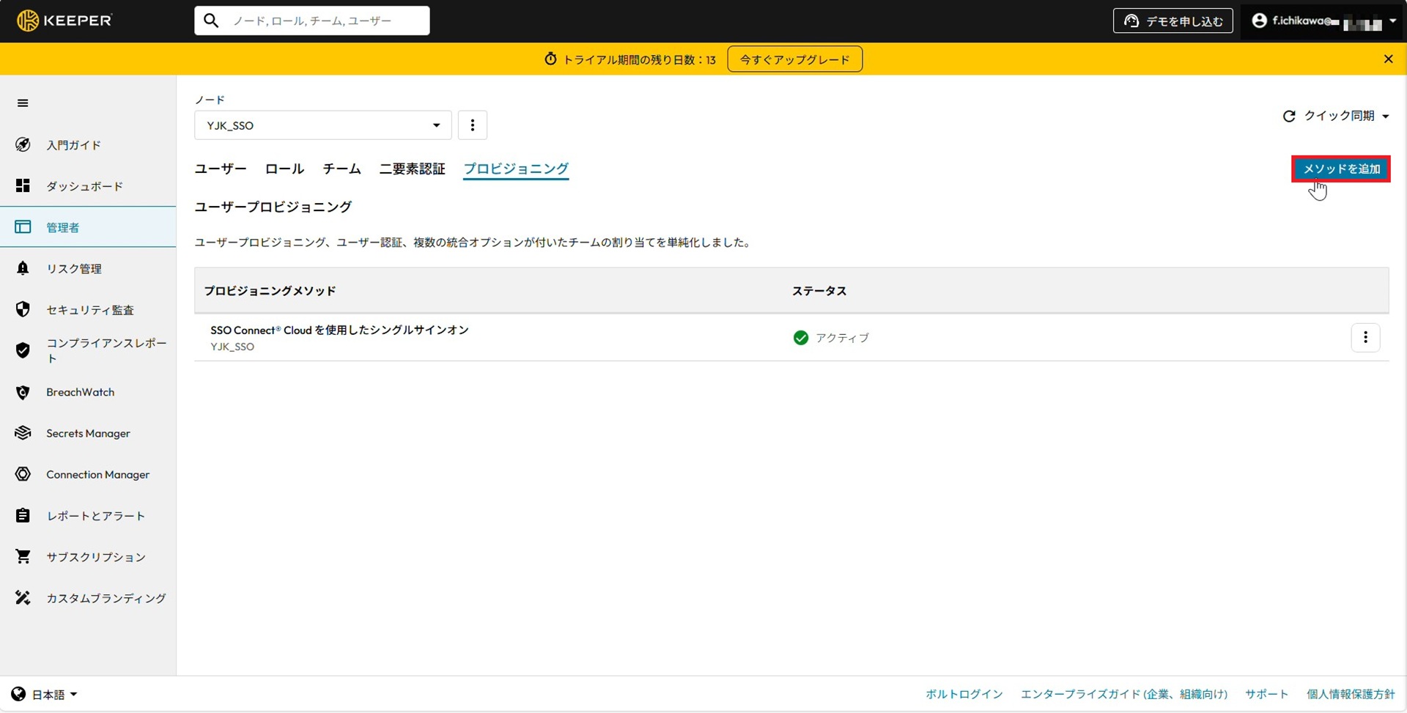Open the 日本語 language selector

coord(45,695)
